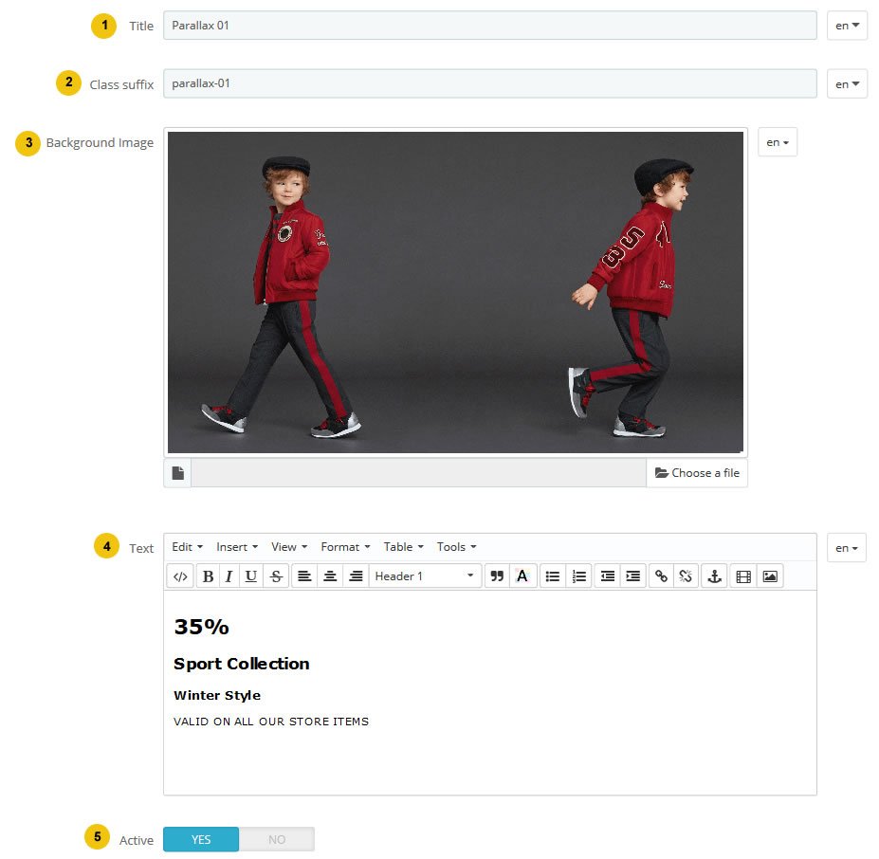Toggle italic formatting in text editor
The image size is (879, 859).
pyautogui.click(x=229, y=576)
